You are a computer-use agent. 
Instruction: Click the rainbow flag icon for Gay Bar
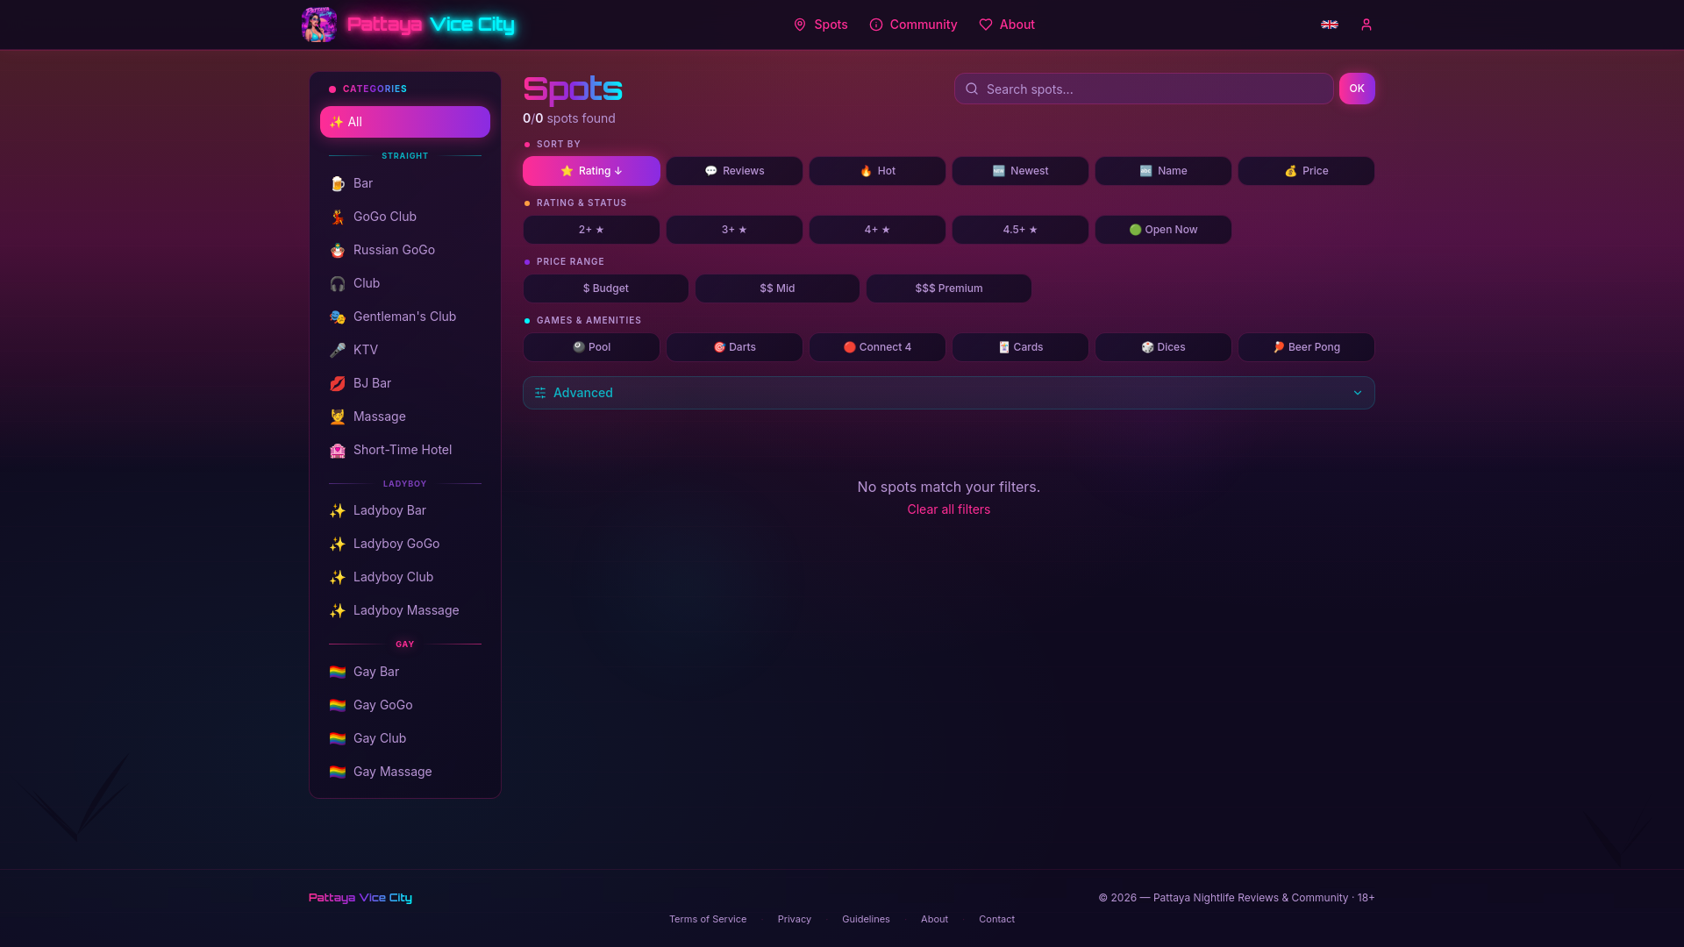pyautogui.click(x=338, y=672)
